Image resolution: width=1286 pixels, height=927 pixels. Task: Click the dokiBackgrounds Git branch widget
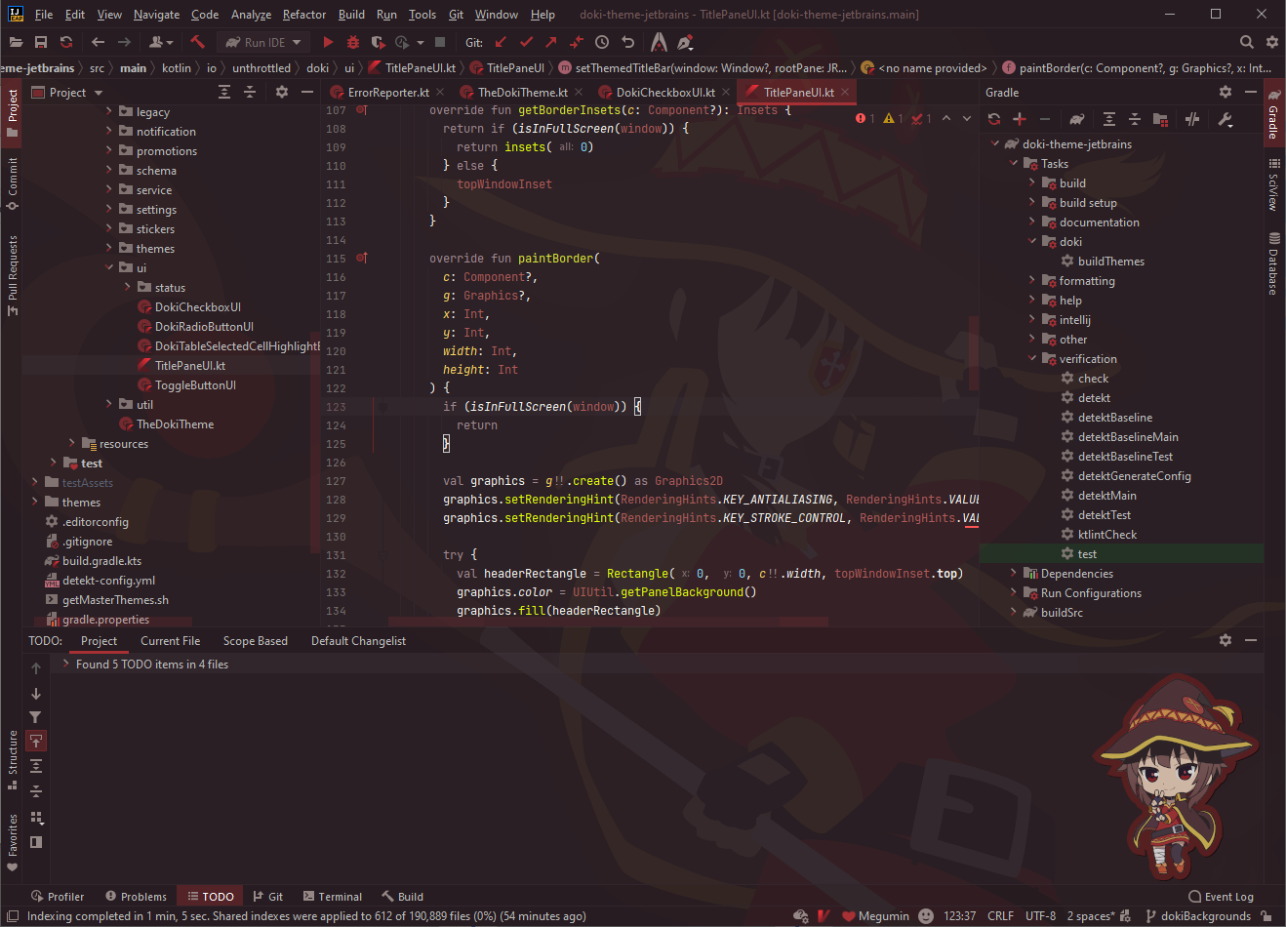click(1198, 916)
